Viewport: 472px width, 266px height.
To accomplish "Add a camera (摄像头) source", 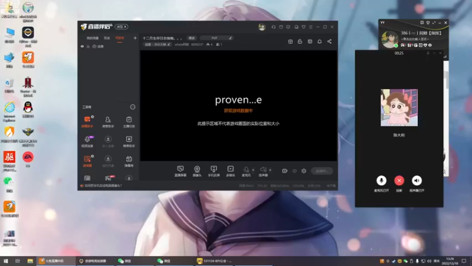I will pos(197,171).
